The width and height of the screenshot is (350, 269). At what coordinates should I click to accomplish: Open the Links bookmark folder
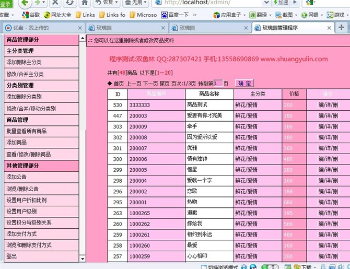click(x=85, y=15)
